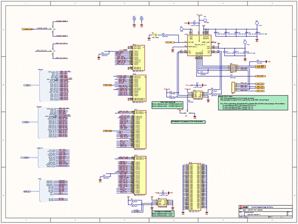
Task: Click the Avnet title block at bottom-right
Action: point(266,211)
